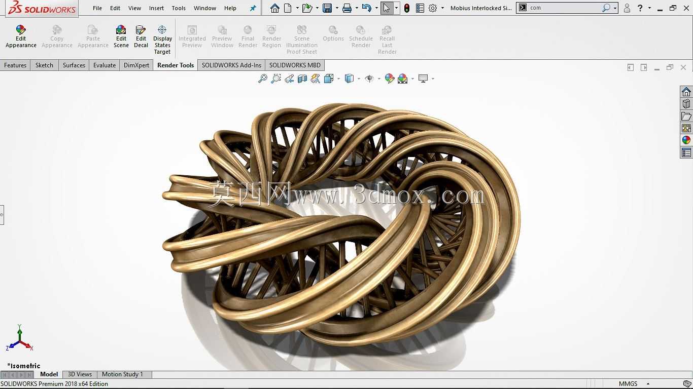Open the Edit Scene tool

(x=121, y=36)
